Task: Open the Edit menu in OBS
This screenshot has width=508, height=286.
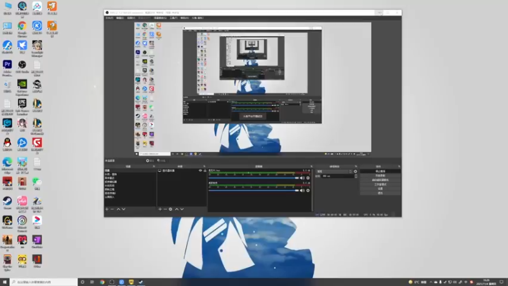Action: pyautogui.click(x=120, y=18)
